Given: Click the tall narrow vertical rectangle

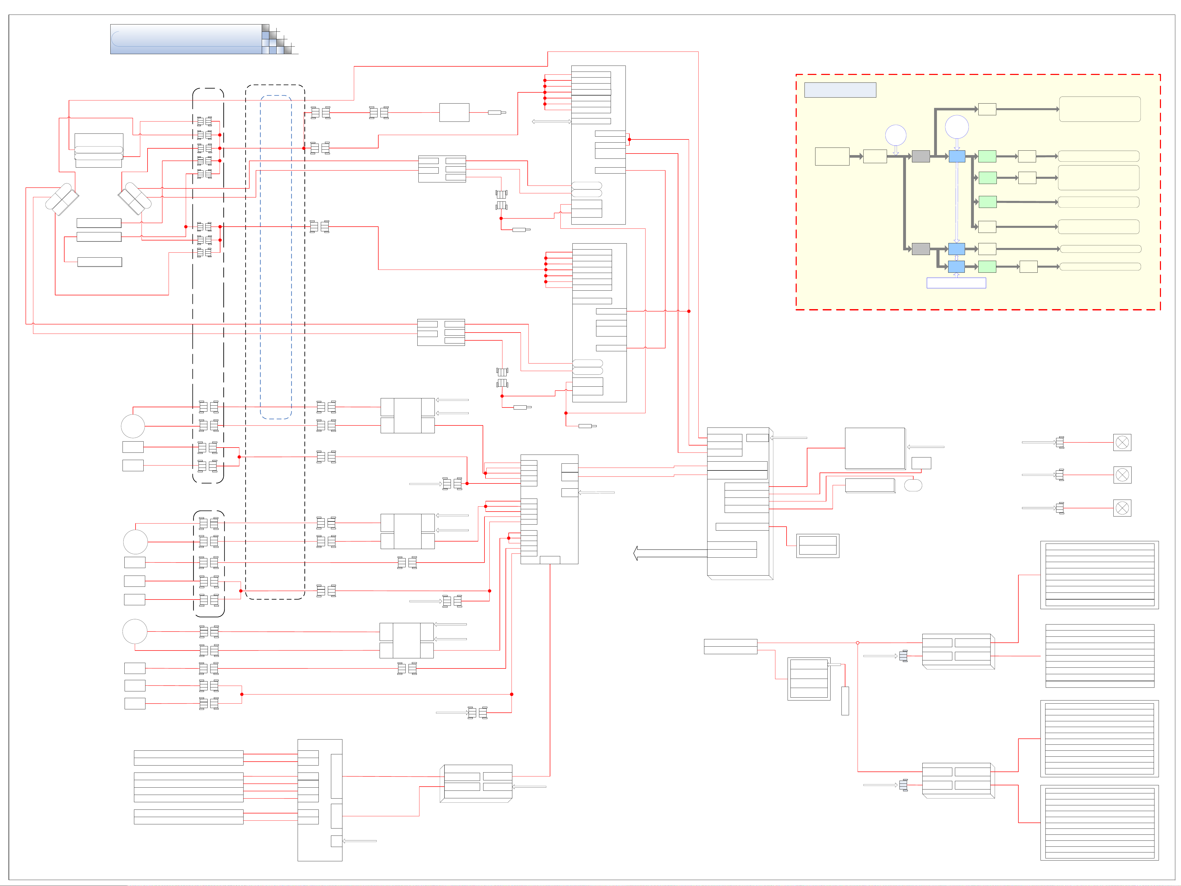Looking at the screenshot, I should pos(845,701).
